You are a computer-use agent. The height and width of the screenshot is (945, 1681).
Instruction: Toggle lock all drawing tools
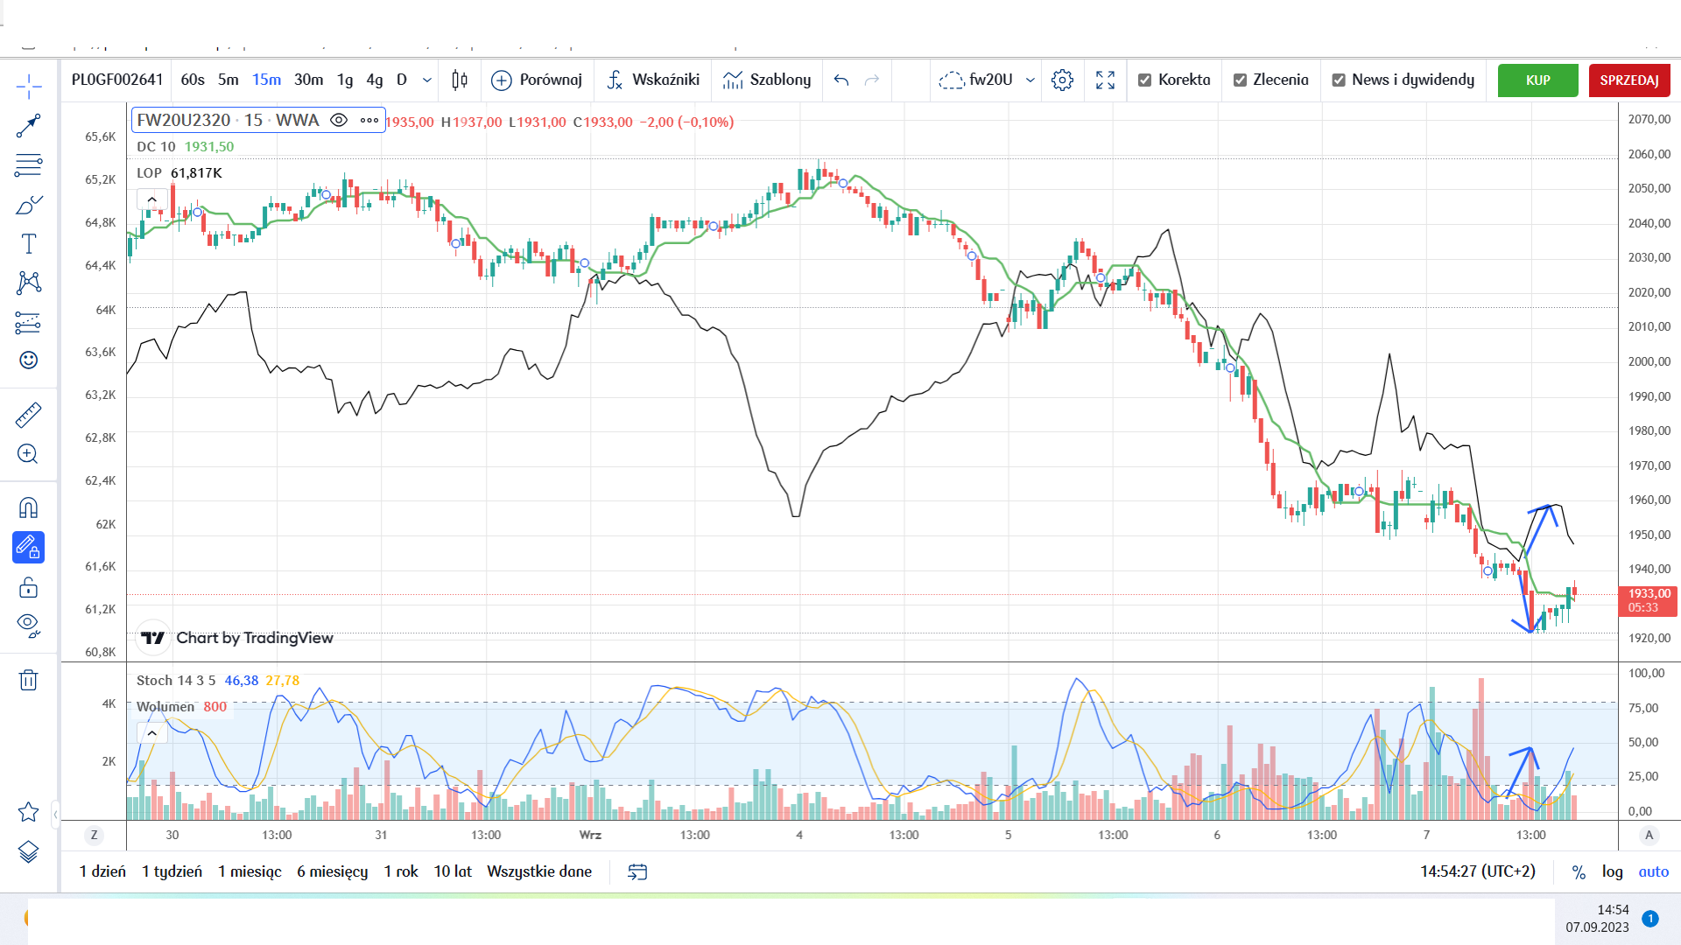pos(28,587)
